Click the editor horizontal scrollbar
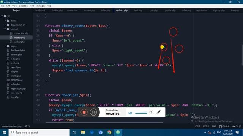243x136 pixels. (x=104, y=122)
